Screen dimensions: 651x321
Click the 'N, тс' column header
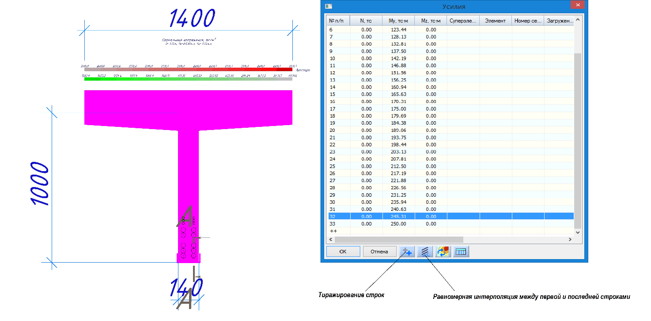point(366,21)
